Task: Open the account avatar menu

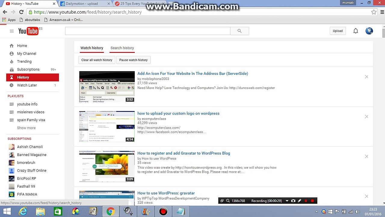Action: (x=369, y=31)
